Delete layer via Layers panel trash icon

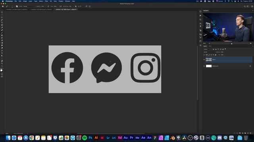(x=250, y=133)
